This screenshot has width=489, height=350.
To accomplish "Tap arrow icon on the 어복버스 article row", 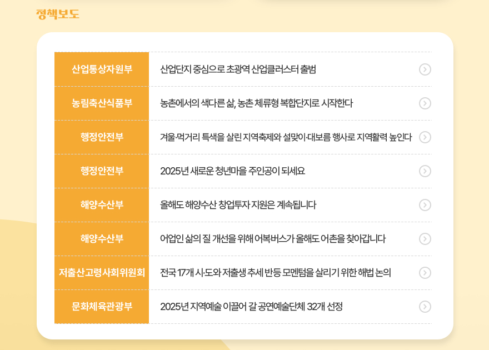I will (x=425, y=239).
